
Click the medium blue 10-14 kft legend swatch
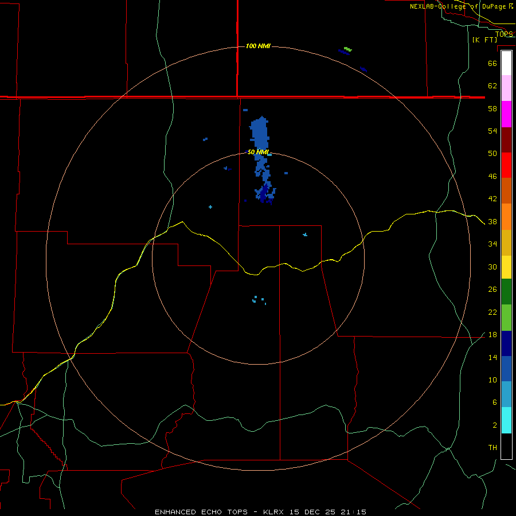[x=506, y=369]
